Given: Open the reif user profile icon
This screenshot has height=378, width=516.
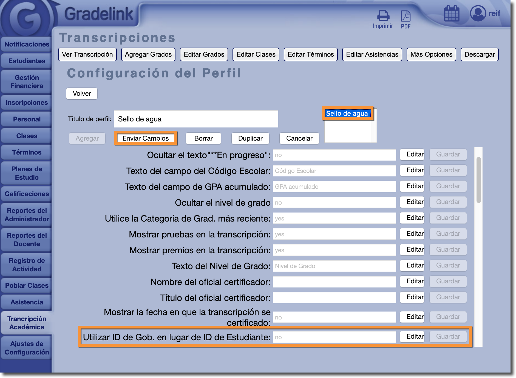Looking at the screenshot, I should coord(478,13).
